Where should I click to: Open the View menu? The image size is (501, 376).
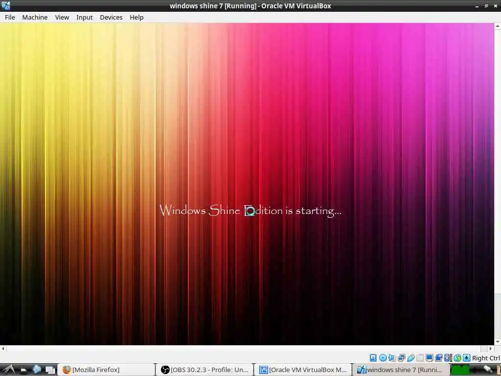pyautogui.click(x=62, y=17)
